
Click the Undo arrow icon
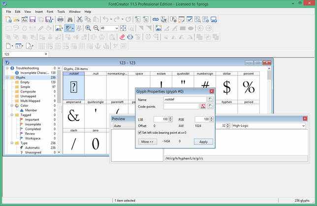click(105, 20)
